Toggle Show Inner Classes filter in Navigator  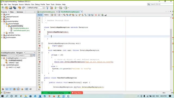pos(18,89)
